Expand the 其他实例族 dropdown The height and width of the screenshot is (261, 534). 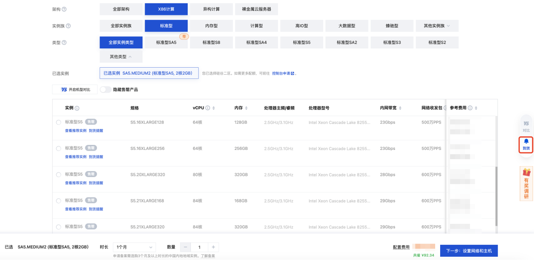(437, 25)
